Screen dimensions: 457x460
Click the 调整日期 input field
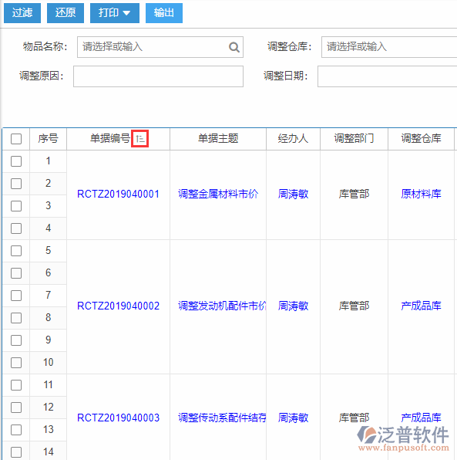388,76
